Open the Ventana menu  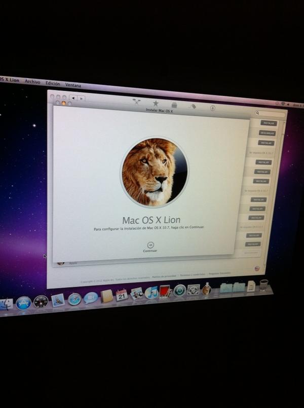[x=73, y=85]
